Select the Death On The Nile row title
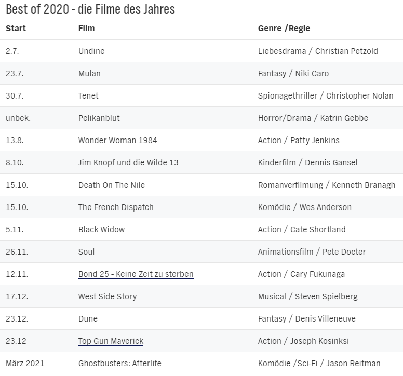 click(x=111, y=185)
